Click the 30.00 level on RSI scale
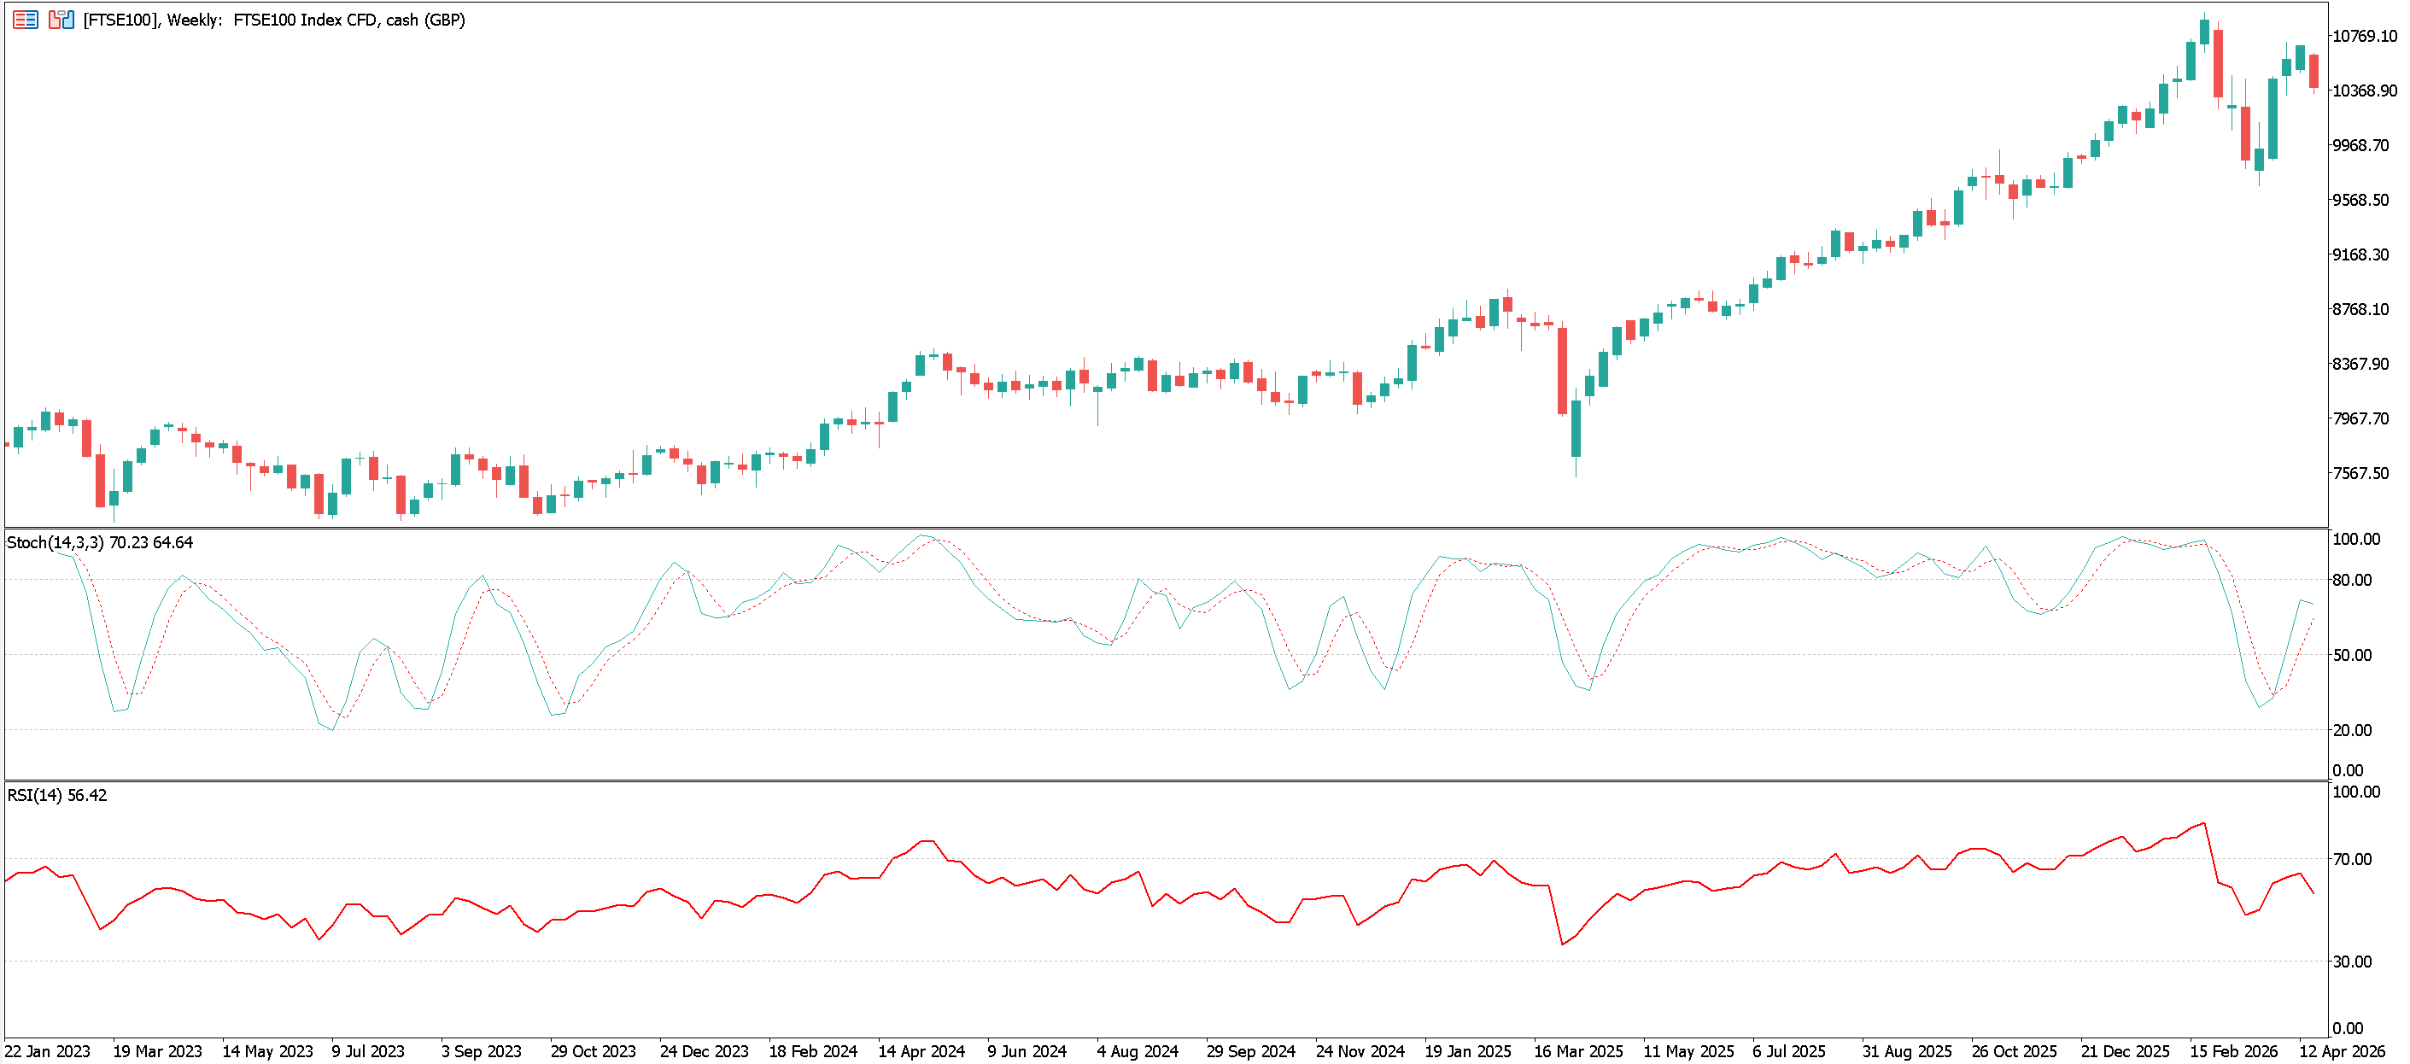The width and height of the screenshot is (2410, 1064). [x=2352, y=962]
